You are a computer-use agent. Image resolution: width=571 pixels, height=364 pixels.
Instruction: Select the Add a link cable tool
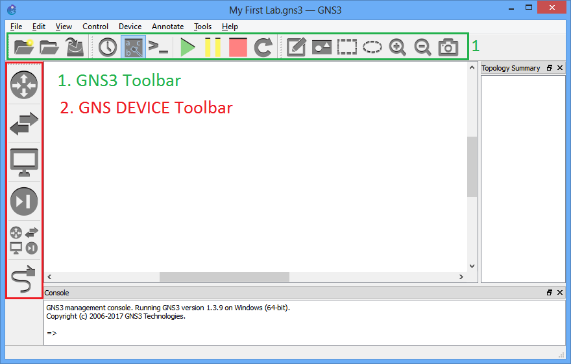[24, 280]
